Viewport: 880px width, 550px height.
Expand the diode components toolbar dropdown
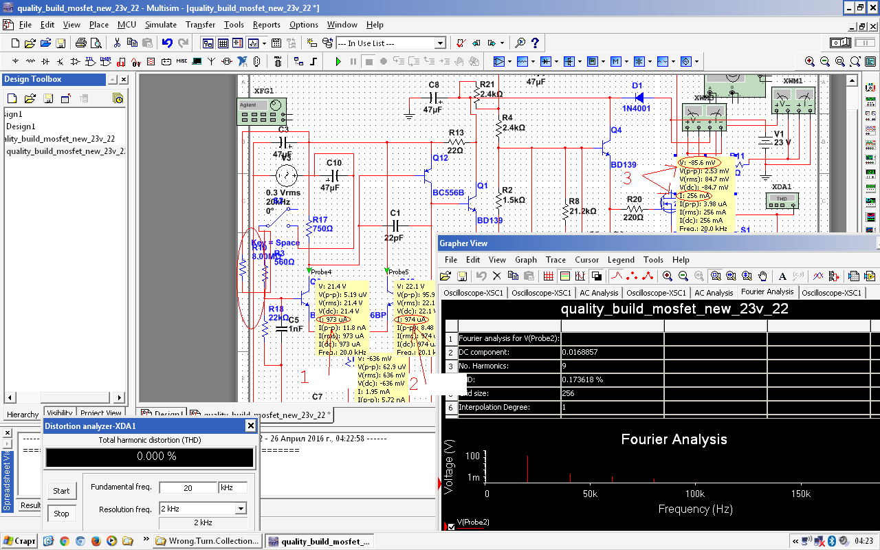point(556,61)
